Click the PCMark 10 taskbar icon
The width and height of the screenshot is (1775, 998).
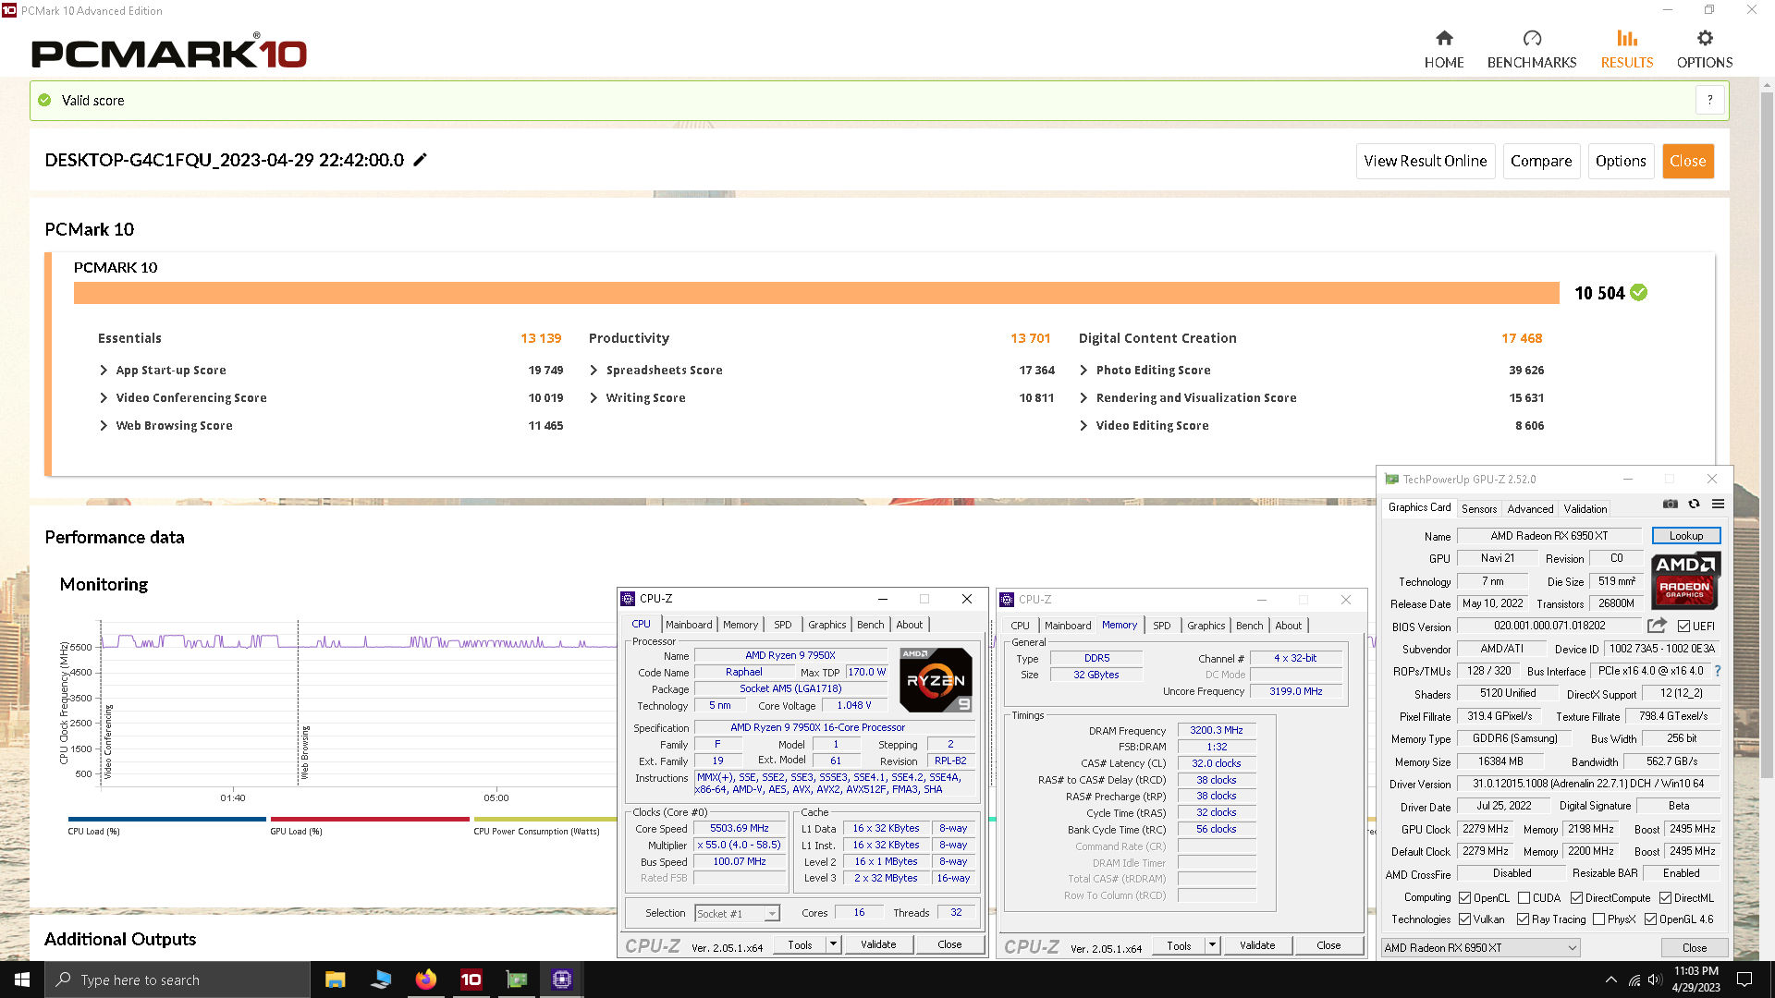coord(471,980)
